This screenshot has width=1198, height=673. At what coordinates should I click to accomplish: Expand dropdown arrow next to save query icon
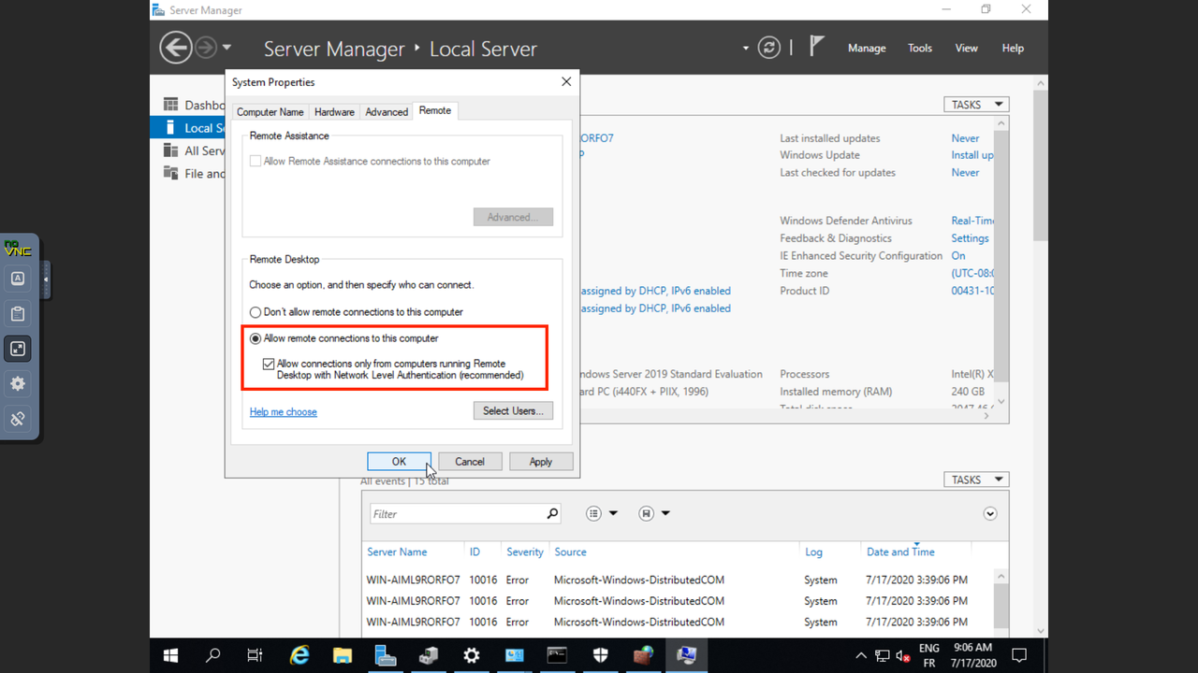[x=665, y=513]
